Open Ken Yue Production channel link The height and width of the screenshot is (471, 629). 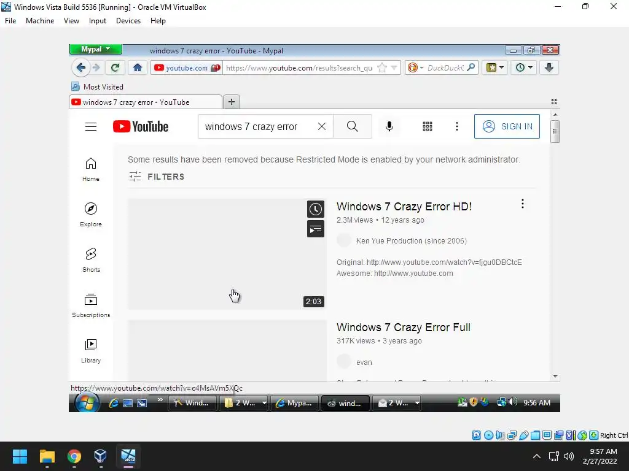411,240
